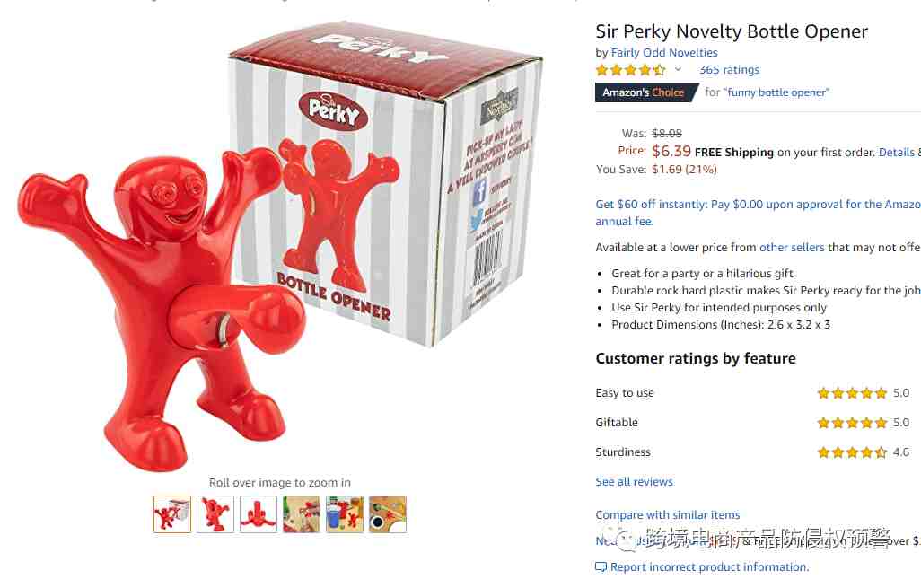921x579 pixels.
Task: Select the fifth thumbnail with blue cup
Action: coord(345,513)
